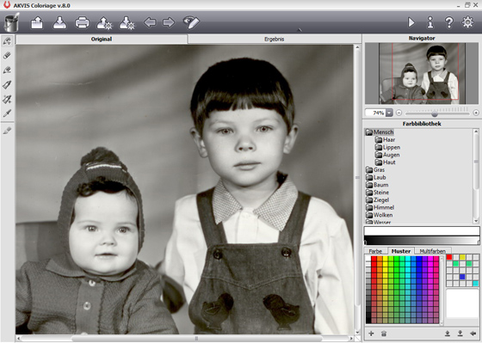Screen dimensions: 482x343
Task: Click the download-arrow icon beside the back arrow
Action: pos(460,334)
